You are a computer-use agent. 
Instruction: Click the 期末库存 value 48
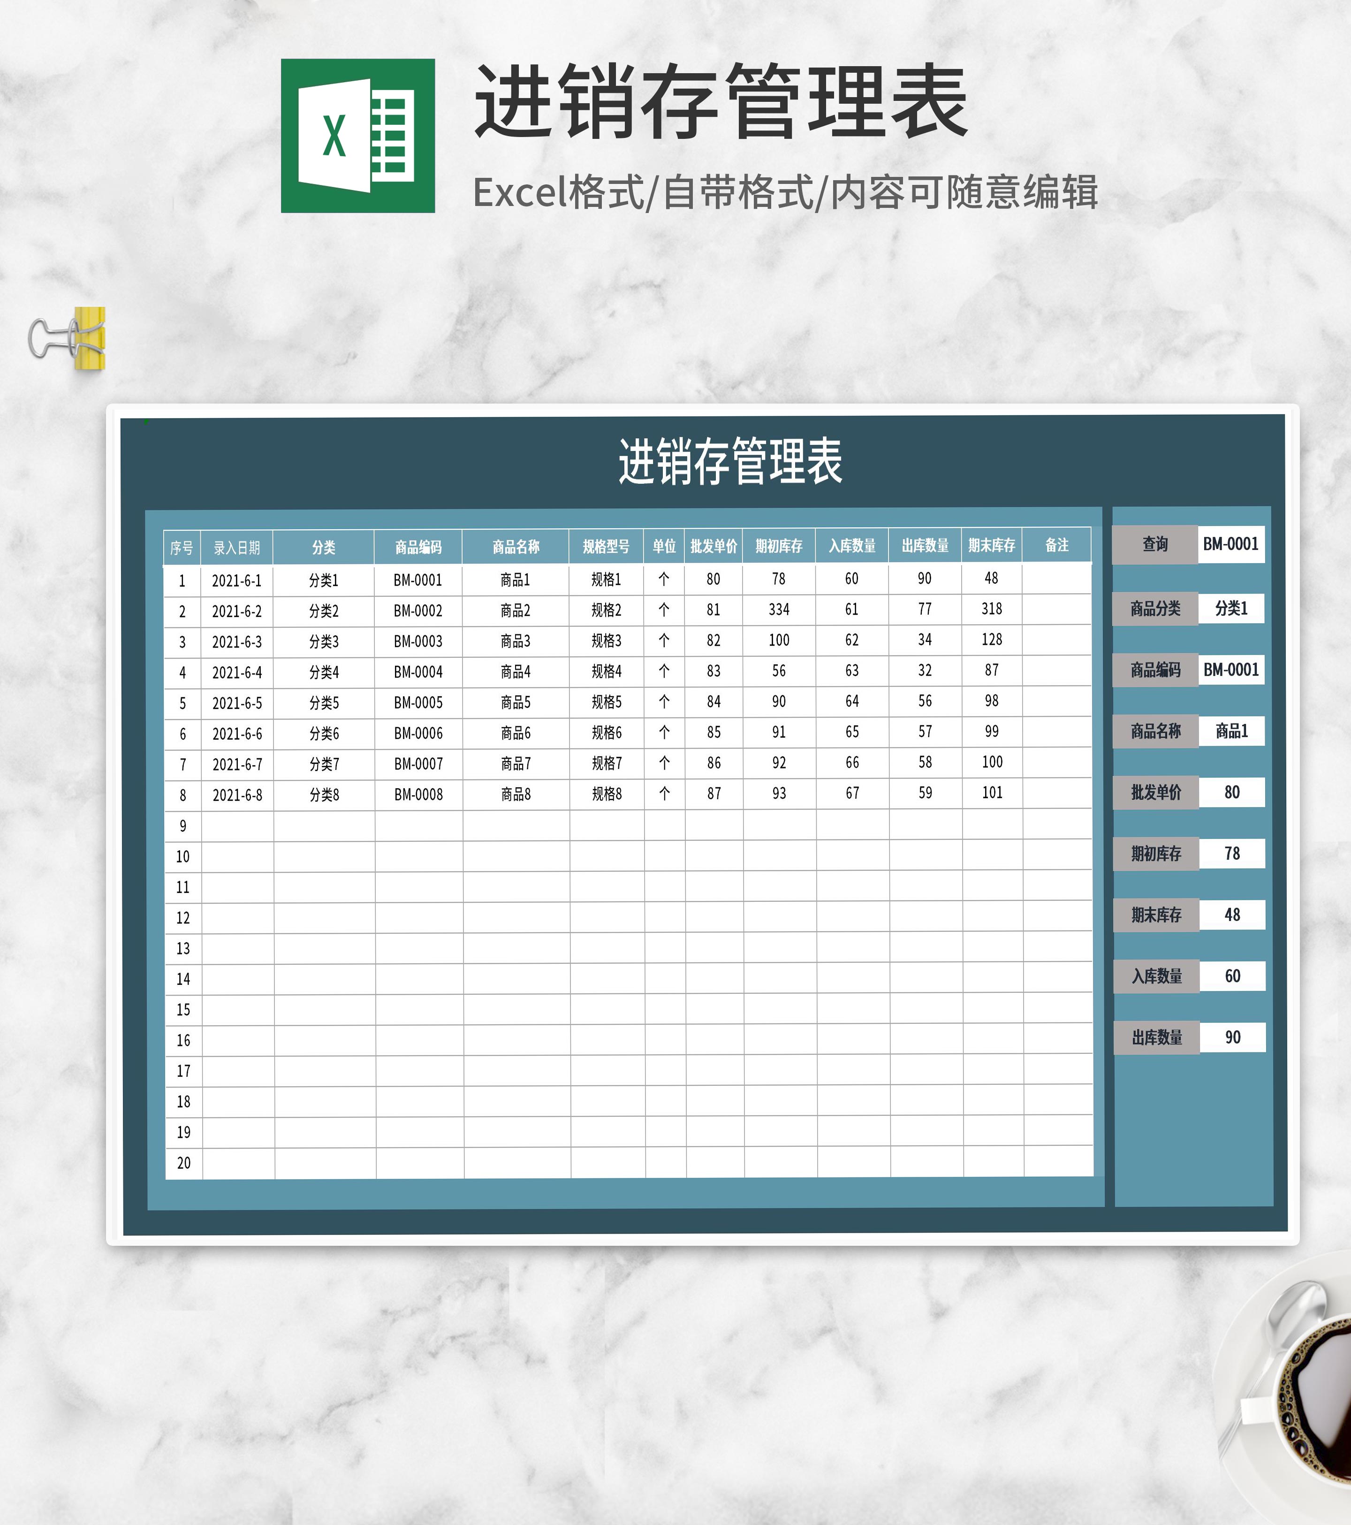(x=1232, y=915)
